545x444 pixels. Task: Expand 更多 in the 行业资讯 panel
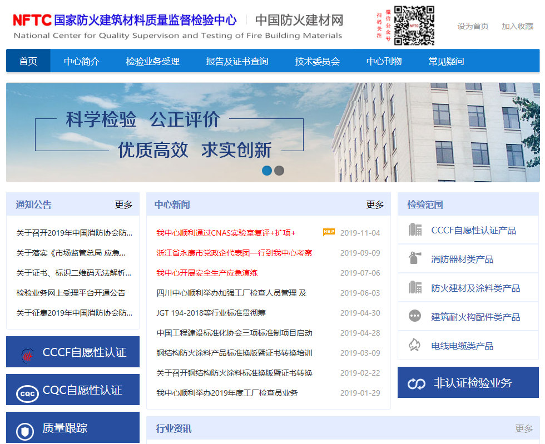click(524, 428)
